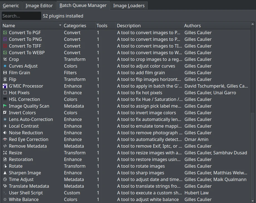Select the Resize tool icon
This screenshot has width=256, height=203.
5,153
